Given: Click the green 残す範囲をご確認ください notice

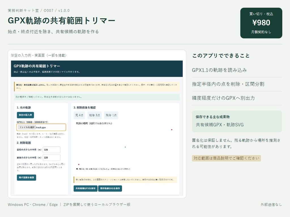Looking at the screenshot, I should pos(97,97).
